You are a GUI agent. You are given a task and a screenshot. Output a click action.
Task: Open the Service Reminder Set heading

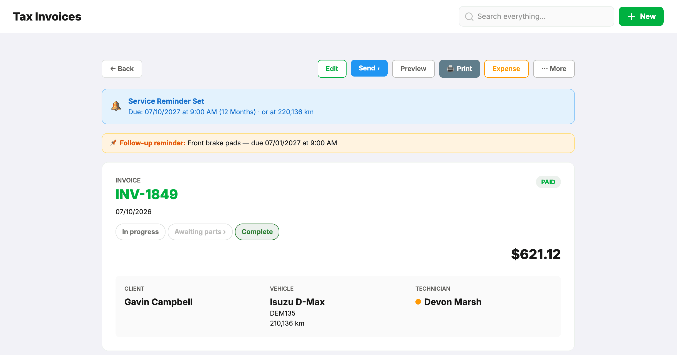[x=166, y=101]
